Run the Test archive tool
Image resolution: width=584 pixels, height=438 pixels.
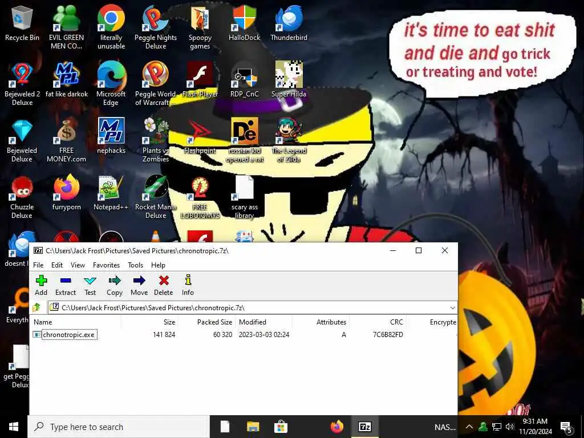(90, 285)
